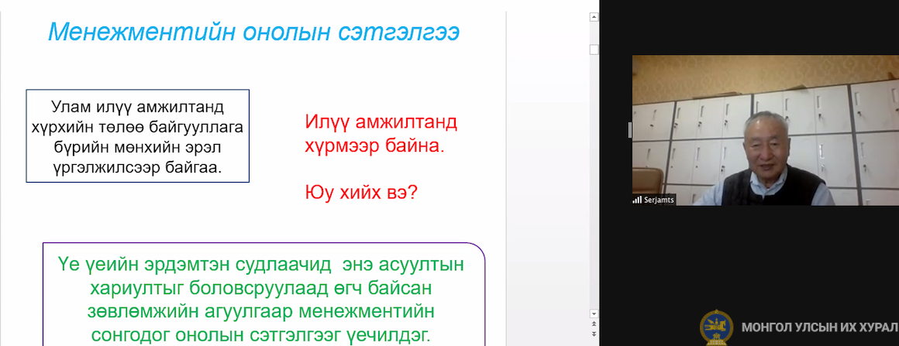Select the Serjamts participant video tile

[x=766, y=130]
